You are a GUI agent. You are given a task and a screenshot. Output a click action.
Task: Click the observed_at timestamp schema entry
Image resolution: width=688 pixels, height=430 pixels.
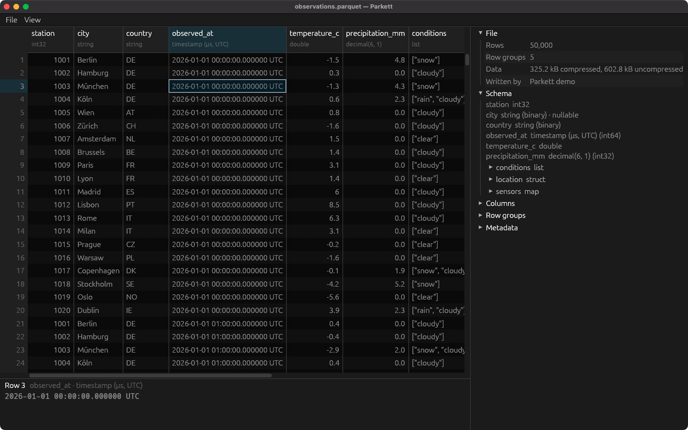click(553, 135)
